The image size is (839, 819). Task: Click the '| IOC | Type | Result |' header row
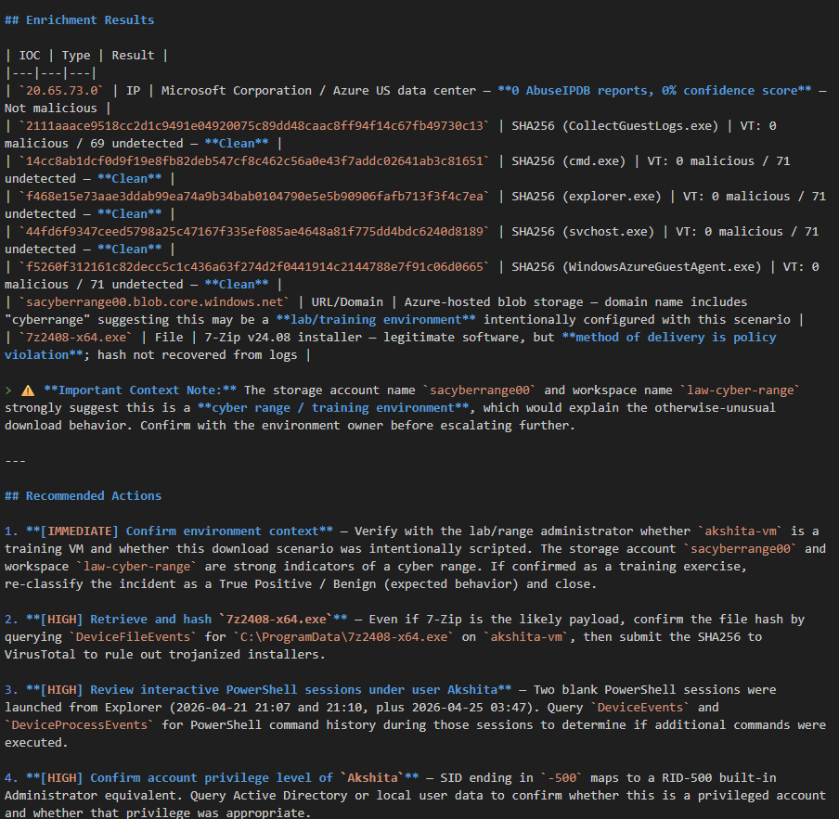pyautogui.click(x=86, y=55)
